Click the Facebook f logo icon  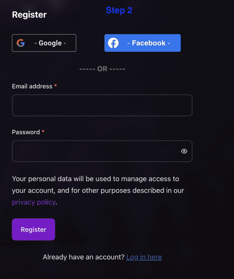113,43
